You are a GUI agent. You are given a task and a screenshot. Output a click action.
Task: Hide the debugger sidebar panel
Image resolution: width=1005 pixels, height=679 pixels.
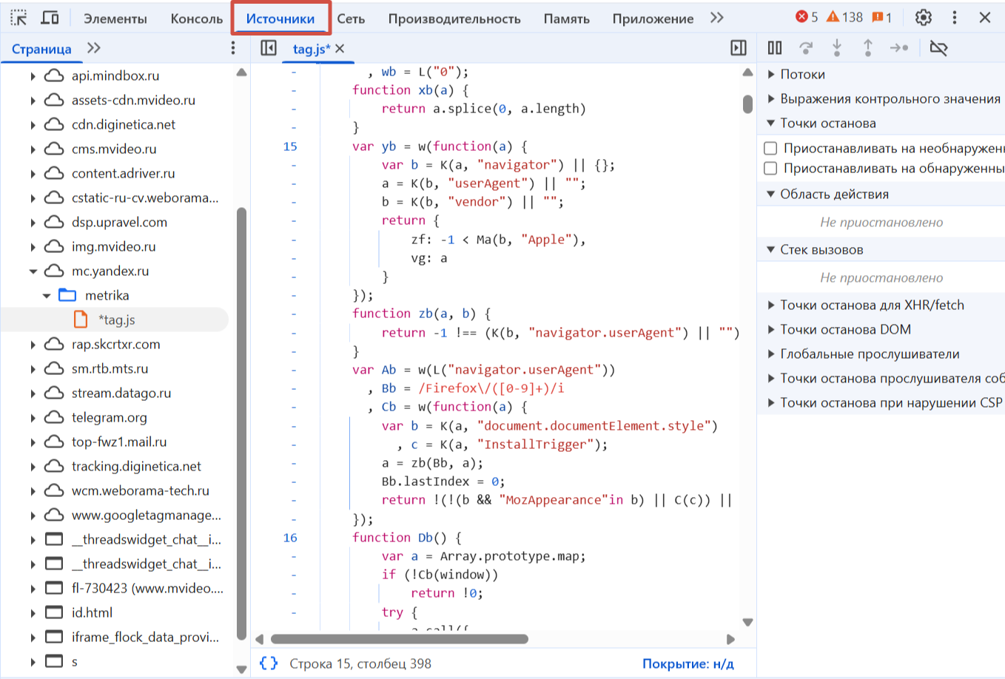(738, 48)
